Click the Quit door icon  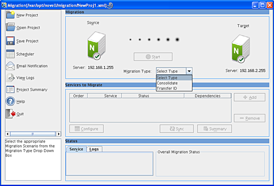(x=10, y=114)
